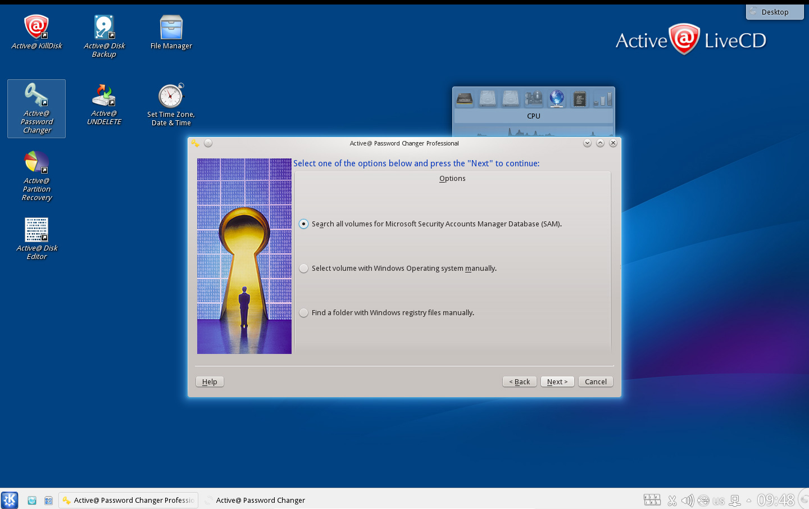Open Active@ Partition Recovery shortcut

37,163
